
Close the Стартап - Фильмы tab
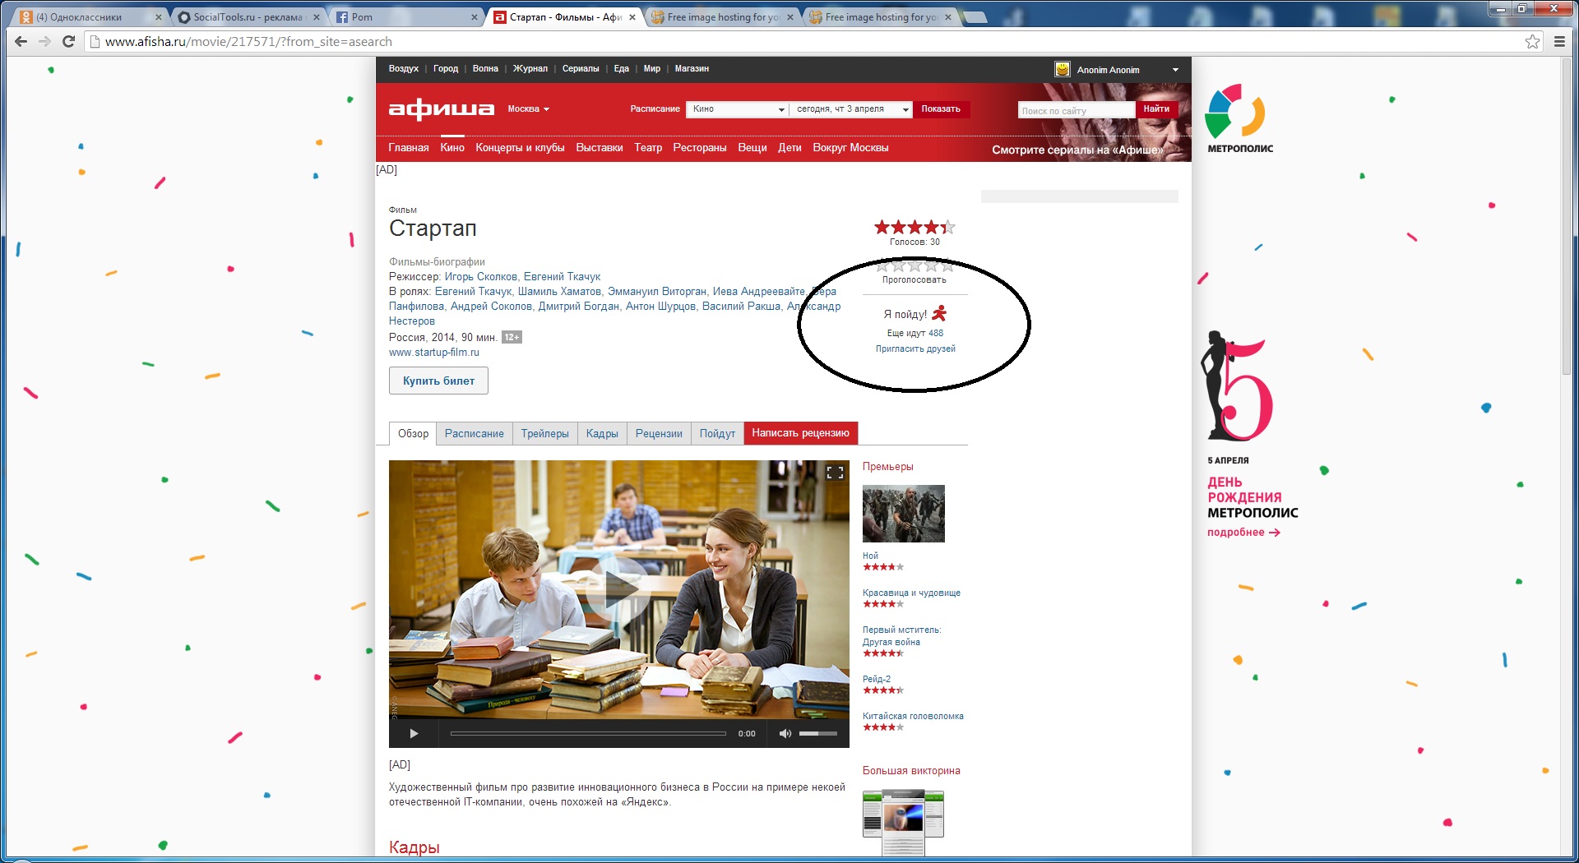pyautogui.click(x=632, y=17)
